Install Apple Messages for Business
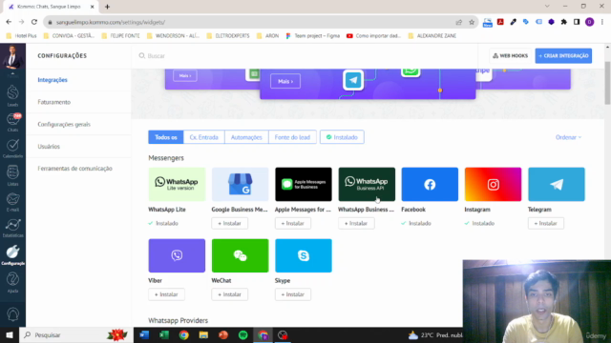Image resolution: width=611 pixels, height=343 pixels. click(x=293, y=223)
